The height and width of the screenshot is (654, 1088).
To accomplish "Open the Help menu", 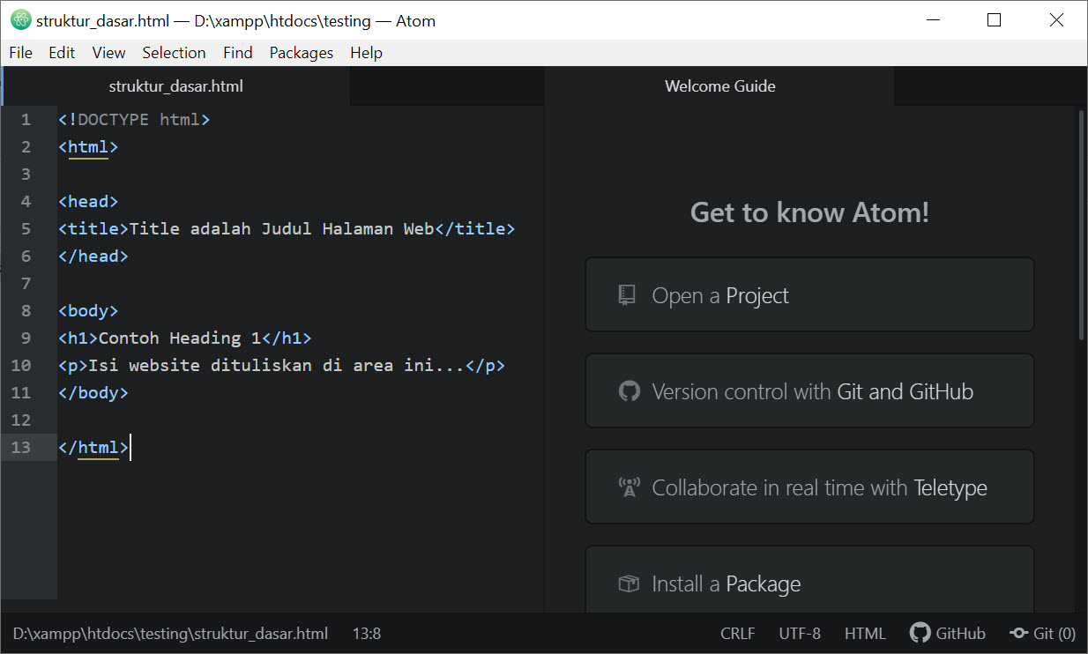I will [x=366, y=53].
